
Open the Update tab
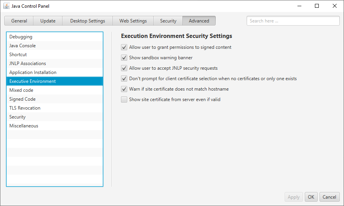pyautogui.click(x=48, y=21)
